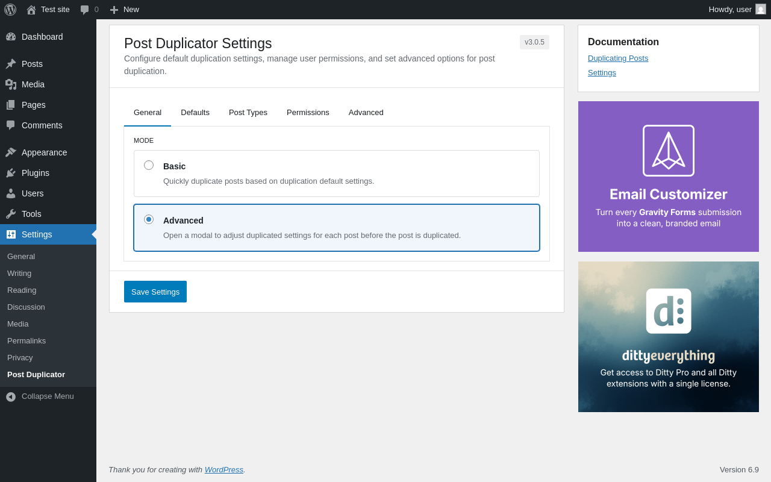Click the Ditty Everything banner
This screenshot has height=482, width=771.
669,337
